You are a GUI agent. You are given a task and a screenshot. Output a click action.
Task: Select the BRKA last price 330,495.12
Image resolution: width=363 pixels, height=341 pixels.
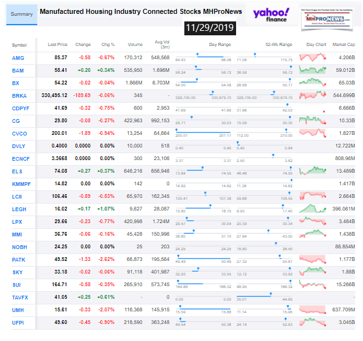[54, 95]
